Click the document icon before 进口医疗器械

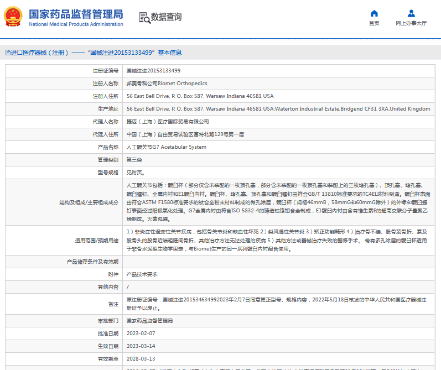tap(8, 53)
